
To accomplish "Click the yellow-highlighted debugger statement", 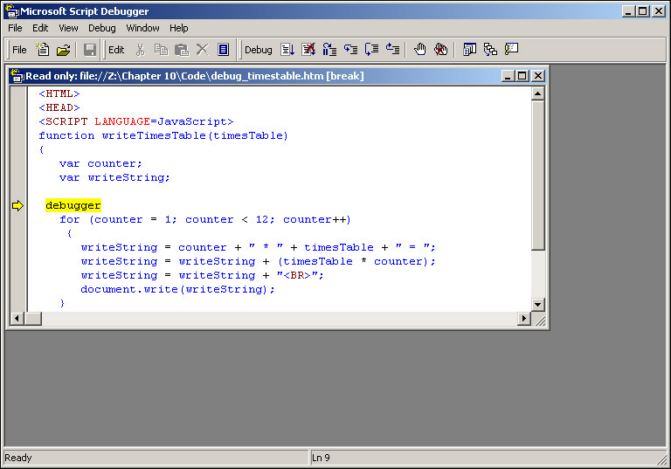I will click(x=73, y=205).
